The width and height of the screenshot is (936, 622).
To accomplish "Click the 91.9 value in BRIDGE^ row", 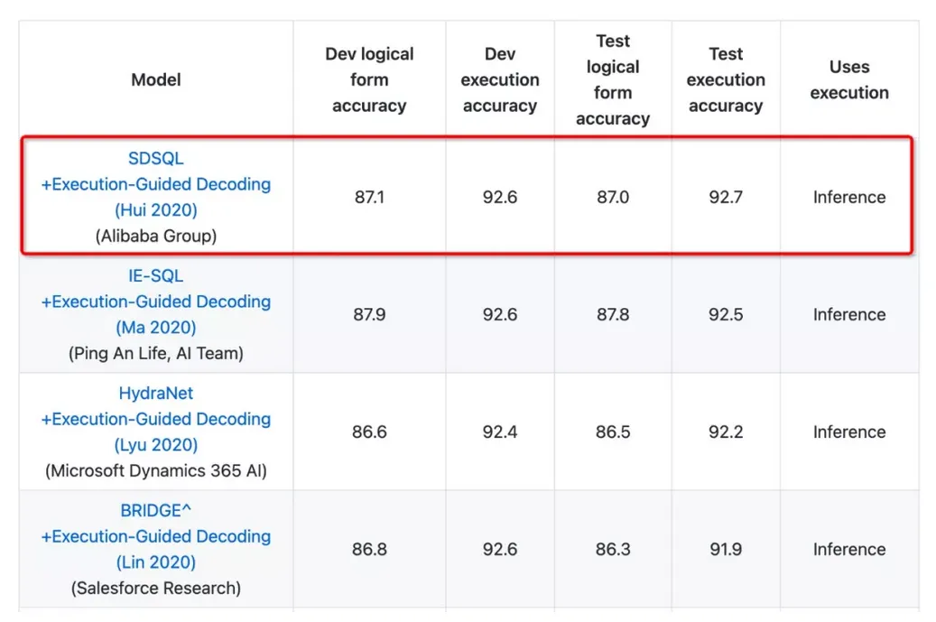I will [x=726, y=549].
